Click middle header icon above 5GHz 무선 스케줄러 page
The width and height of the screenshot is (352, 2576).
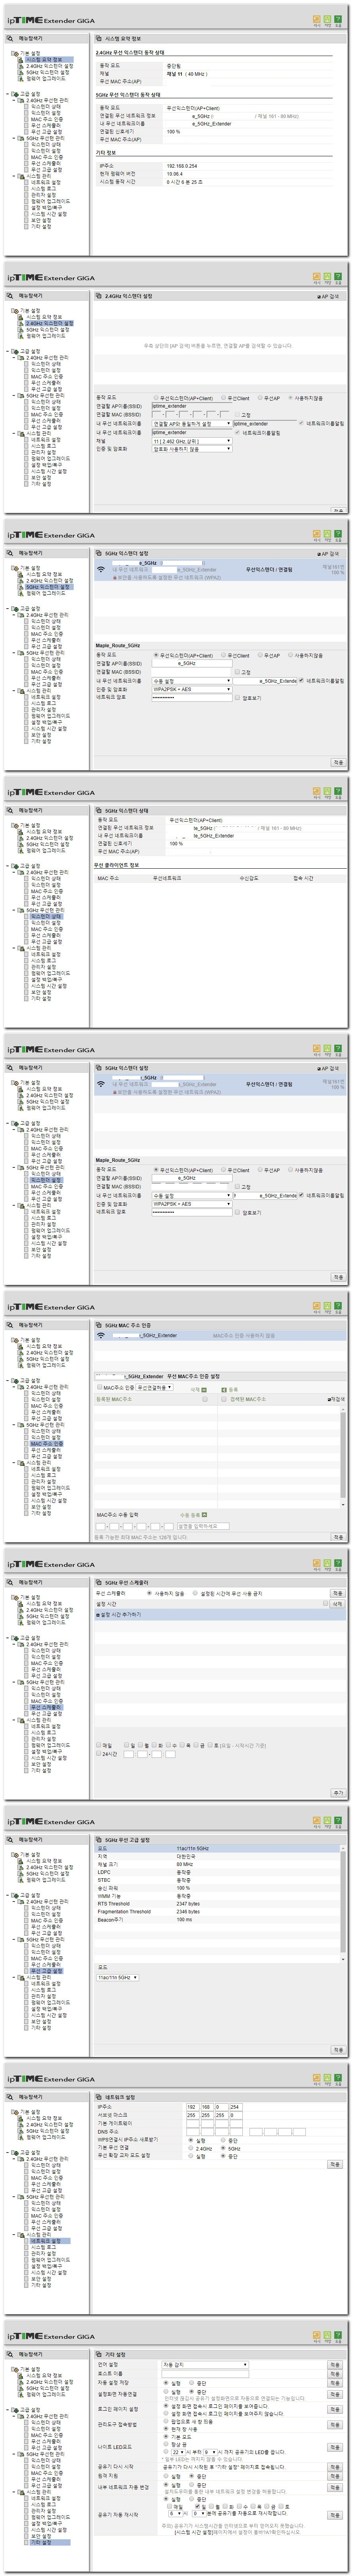pos(327,1562)
